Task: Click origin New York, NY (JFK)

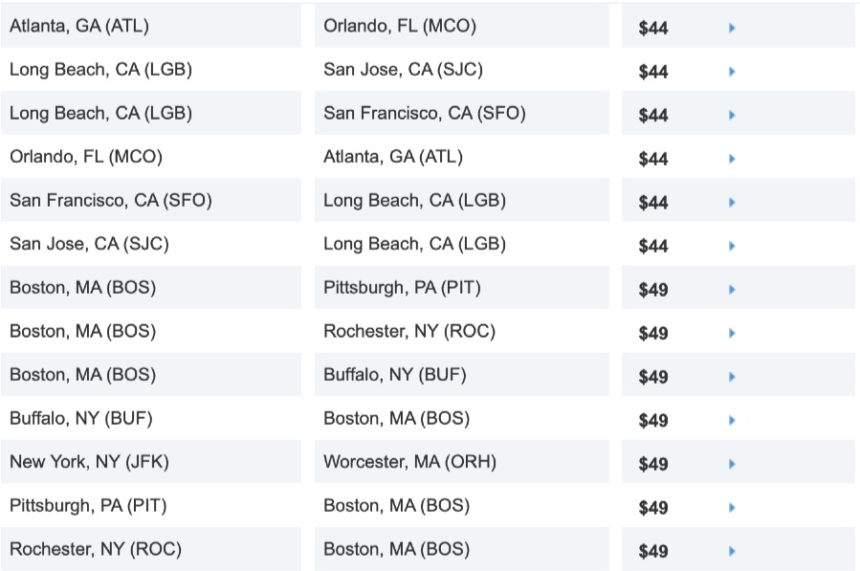Action: click(x=89, y=462)
